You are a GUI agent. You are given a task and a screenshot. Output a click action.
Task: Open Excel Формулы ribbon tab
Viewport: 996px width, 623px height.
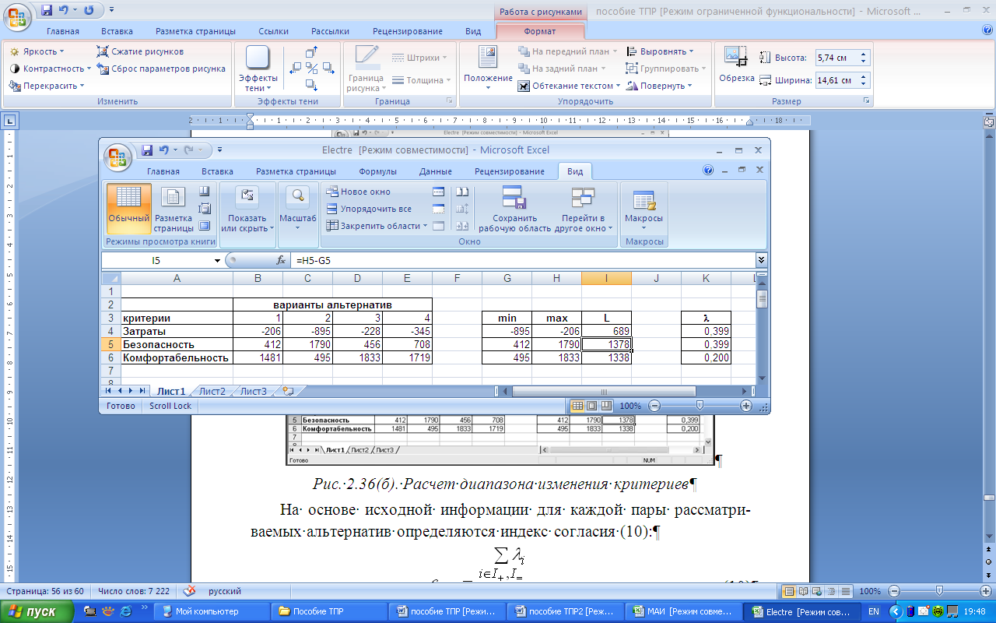click(377, 171)
